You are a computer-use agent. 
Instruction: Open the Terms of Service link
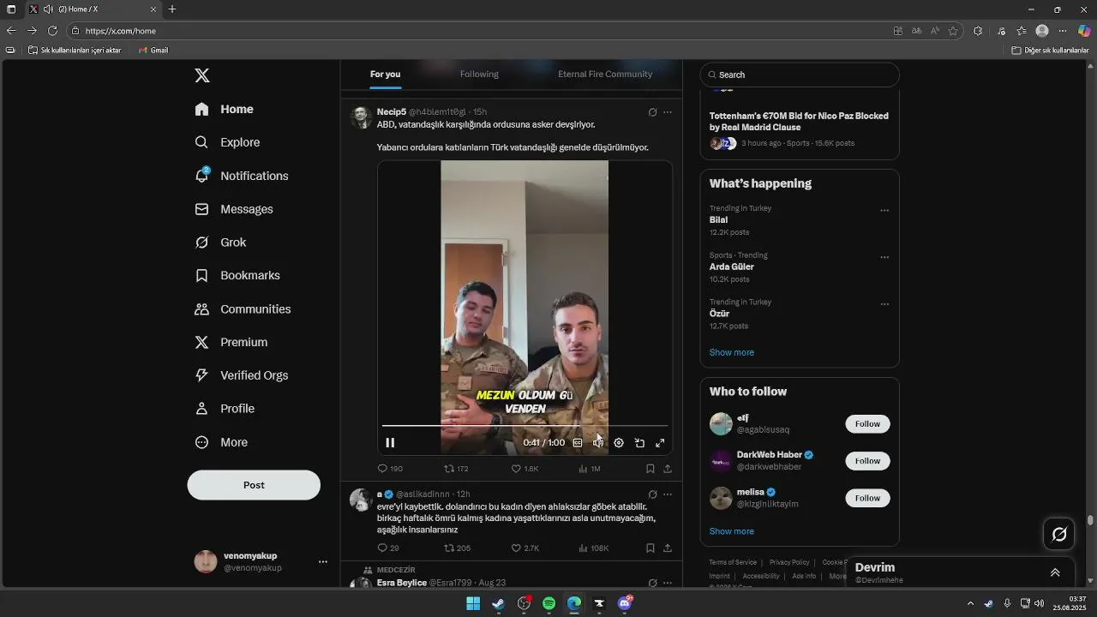pyautogui.click(x=733, y=562)
